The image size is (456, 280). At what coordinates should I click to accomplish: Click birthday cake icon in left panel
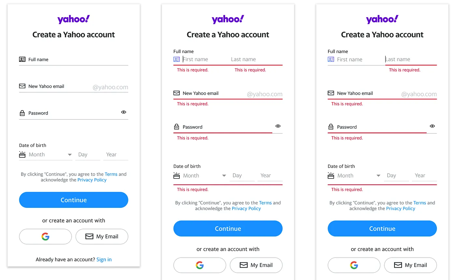[x=22, y=154]
